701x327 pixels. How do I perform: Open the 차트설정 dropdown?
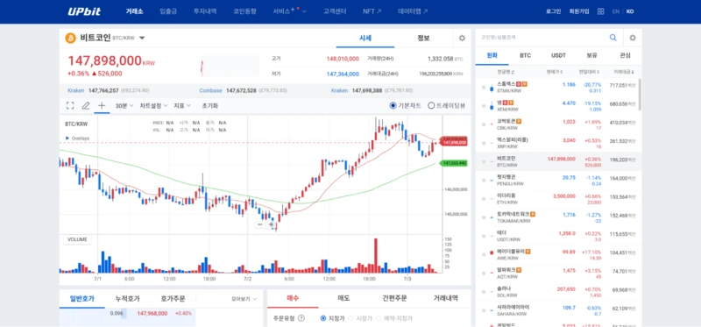154,105
